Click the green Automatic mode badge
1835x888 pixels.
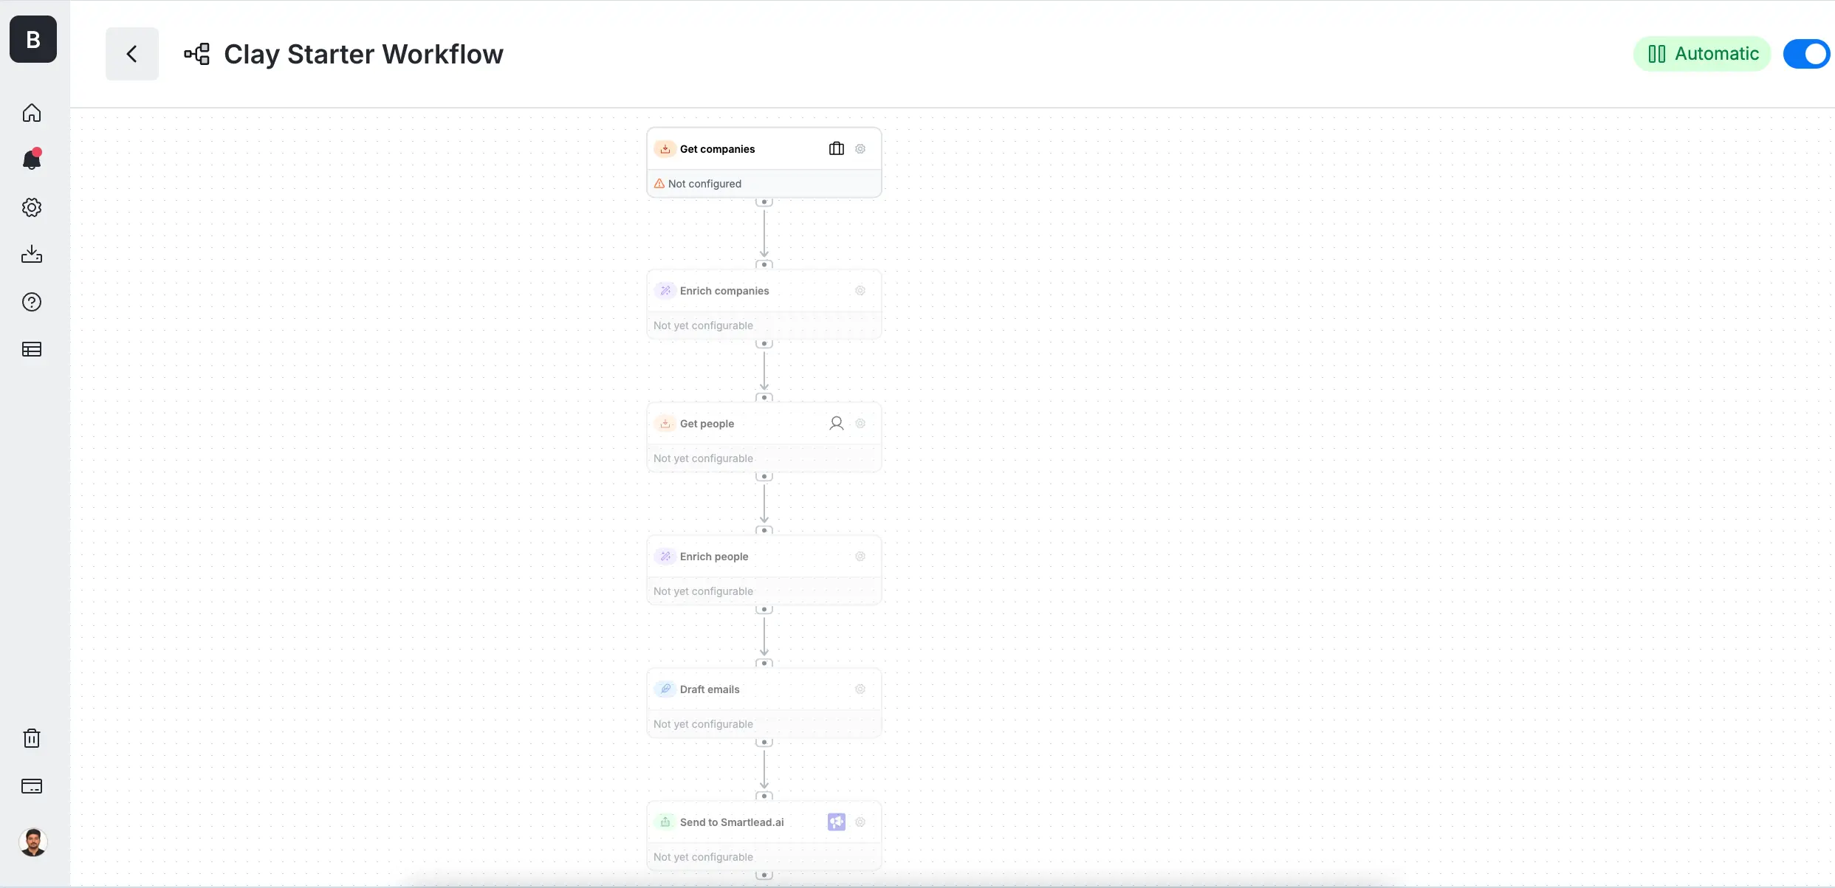1702,54
